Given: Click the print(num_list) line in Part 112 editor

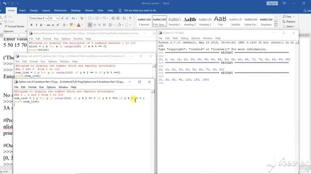Looking at the screenshot, I should click(27, 101).
